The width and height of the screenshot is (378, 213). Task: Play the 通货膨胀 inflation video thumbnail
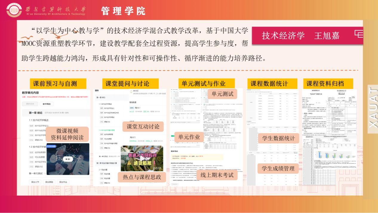tap(142, 158)
